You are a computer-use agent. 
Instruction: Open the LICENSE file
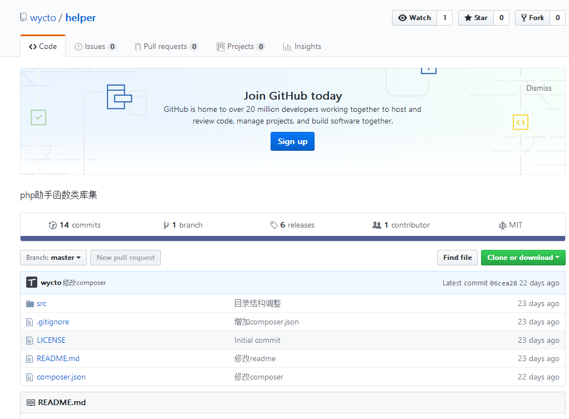pos(51,341)
